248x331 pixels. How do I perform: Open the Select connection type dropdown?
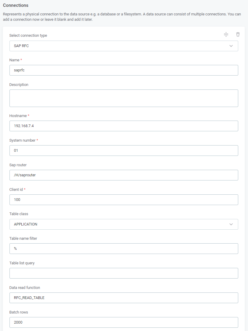(124, 46)
